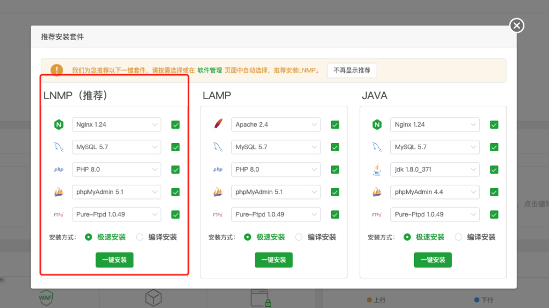Click 推荐安装套件 dialog title
The image size is (549, 308).
[x=63, y=37]
